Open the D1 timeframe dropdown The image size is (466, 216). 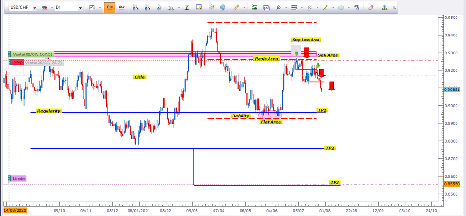click(80, 8)
